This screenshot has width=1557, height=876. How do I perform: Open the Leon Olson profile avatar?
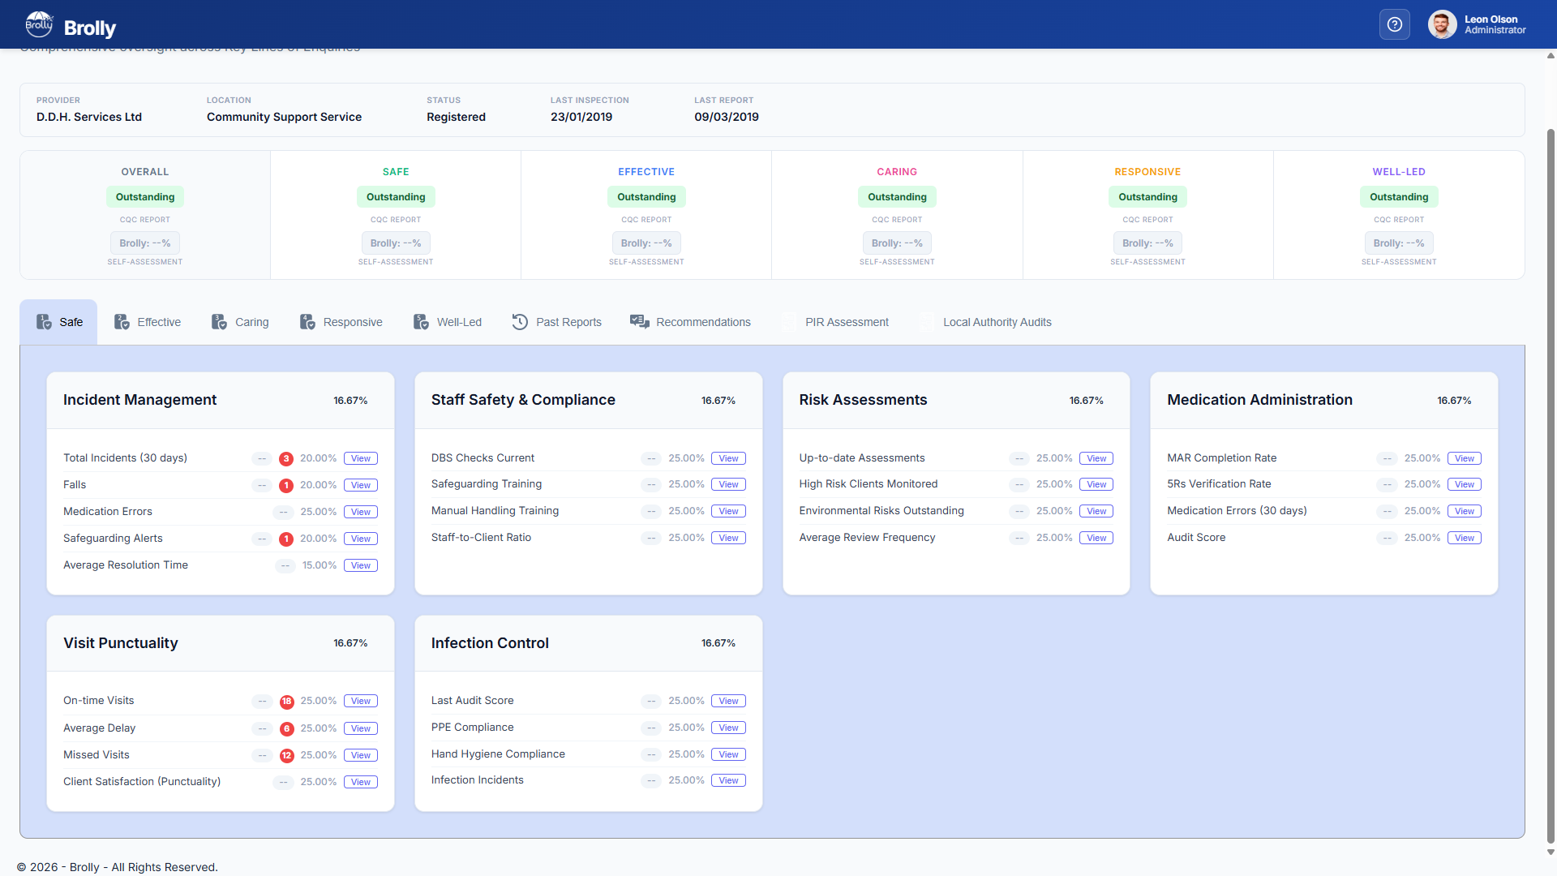[x=1442, y=24]
